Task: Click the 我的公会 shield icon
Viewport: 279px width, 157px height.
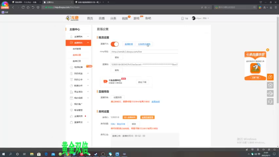Action: 71,80
